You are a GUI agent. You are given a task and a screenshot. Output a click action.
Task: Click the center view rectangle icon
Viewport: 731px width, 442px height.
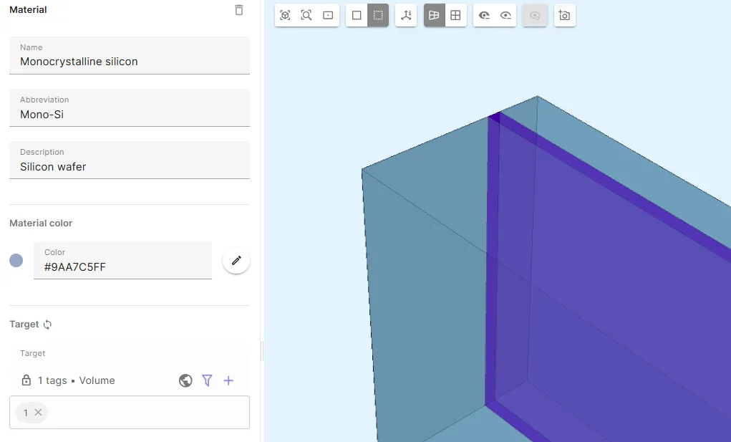pyautogui.click(x=328, y=15)
